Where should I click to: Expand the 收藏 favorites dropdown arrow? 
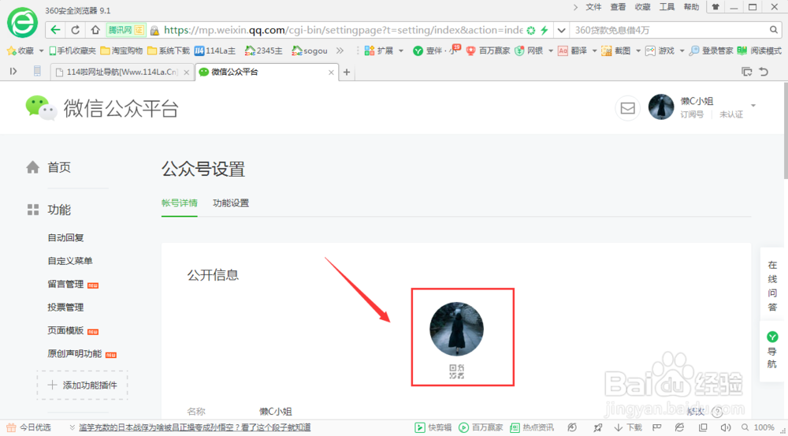click(x=41, y=50)
